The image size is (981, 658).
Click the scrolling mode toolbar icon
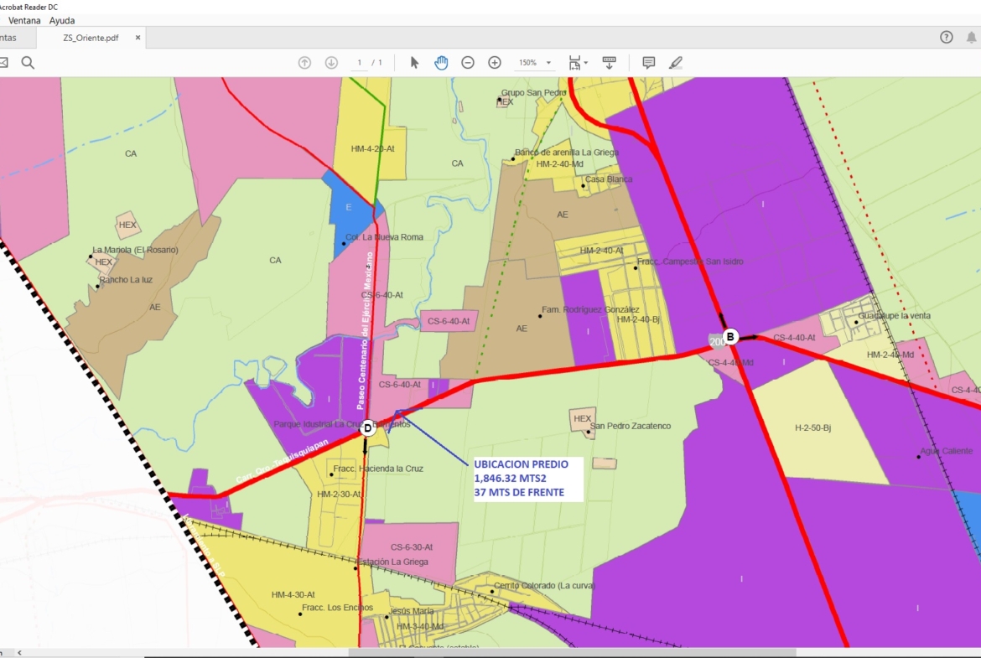click(610, 63)
